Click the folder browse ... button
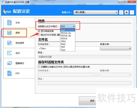This screenshot has width=137, height=108. [97, 75]
